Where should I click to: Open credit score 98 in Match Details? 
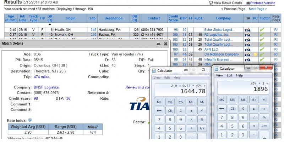click(36, 98)
